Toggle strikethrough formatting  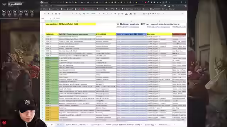[x=122, y=13]
